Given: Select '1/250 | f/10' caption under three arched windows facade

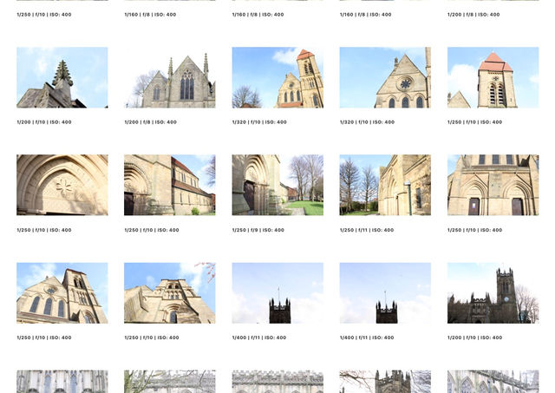Looking at the screenshot, I should [x=44, y=337].
